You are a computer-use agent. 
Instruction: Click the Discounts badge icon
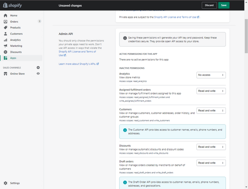click(5, 52)
